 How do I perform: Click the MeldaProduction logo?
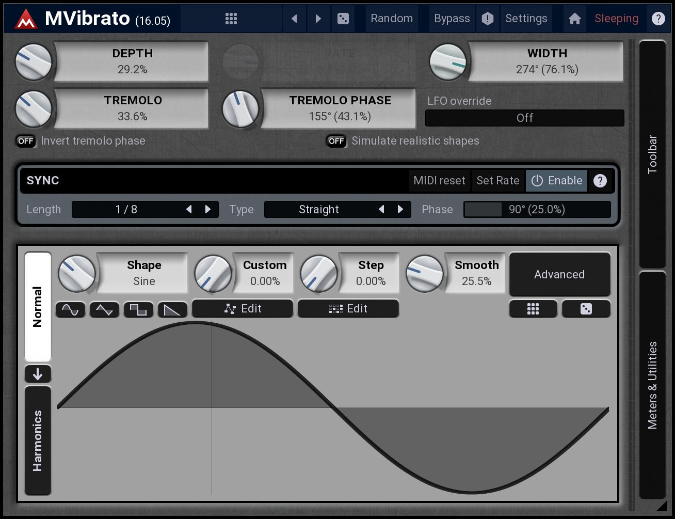click(x=26, y=19)
